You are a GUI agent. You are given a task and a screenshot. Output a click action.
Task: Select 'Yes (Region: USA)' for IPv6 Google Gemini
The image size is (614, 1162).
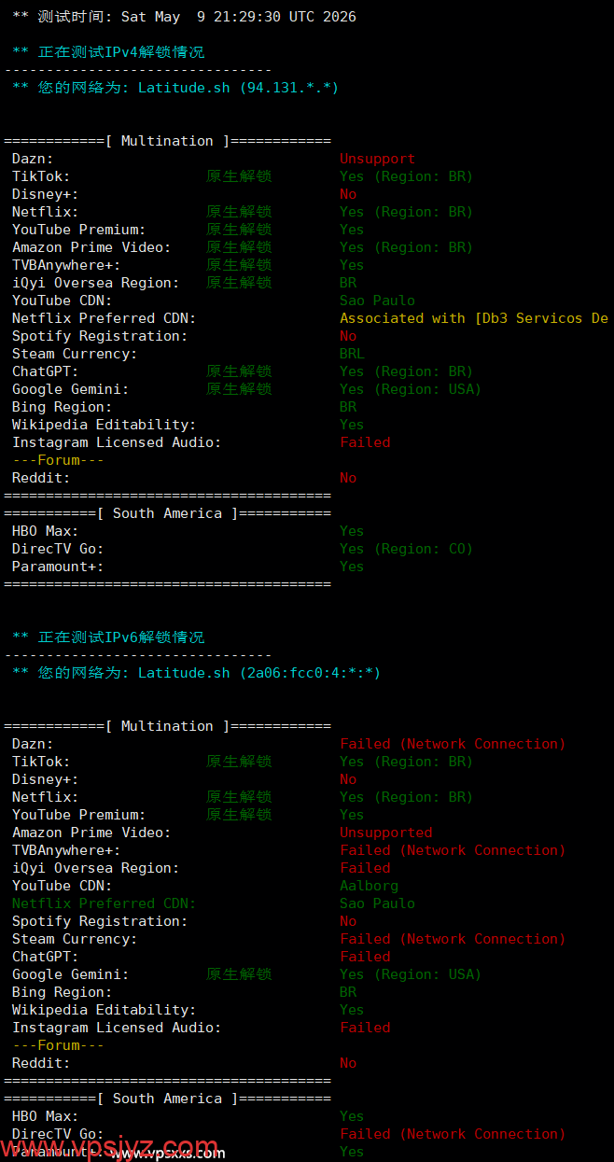tap(411, 974)
